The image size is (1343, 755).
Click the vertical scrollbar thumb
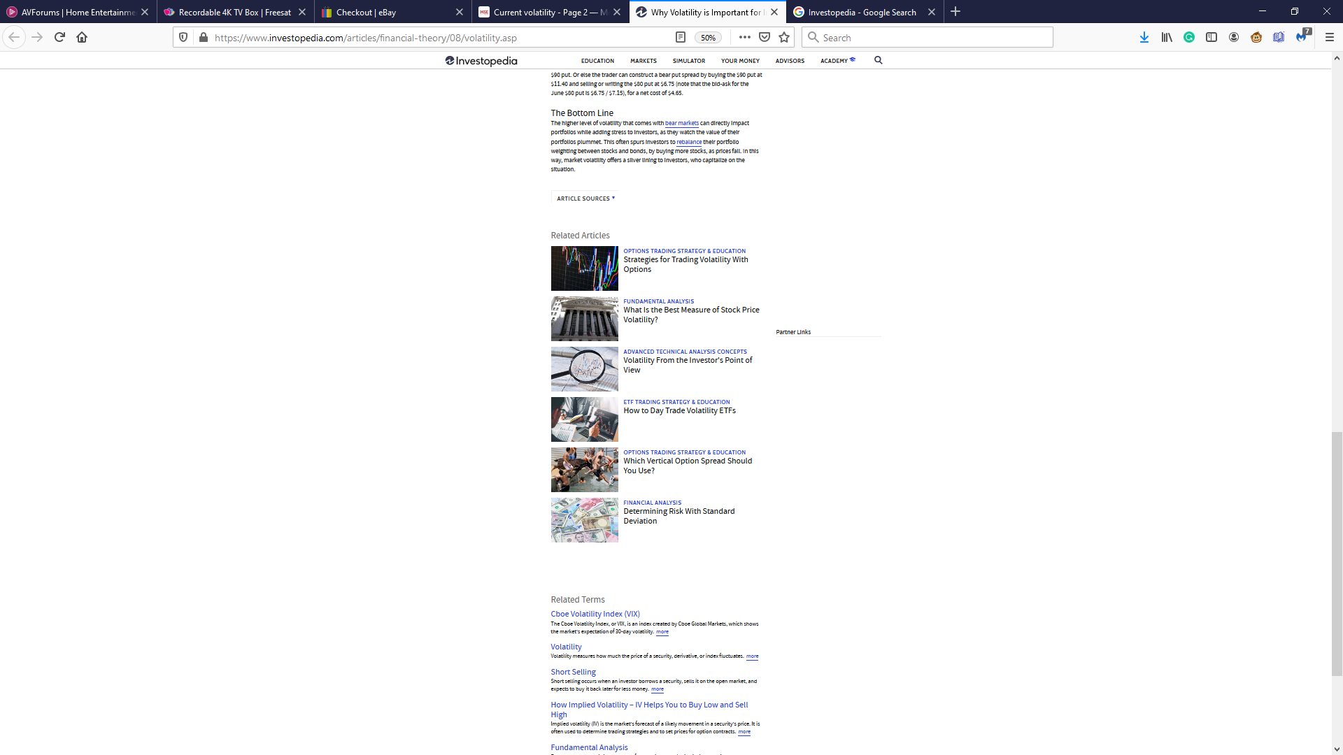point(1337,554)
